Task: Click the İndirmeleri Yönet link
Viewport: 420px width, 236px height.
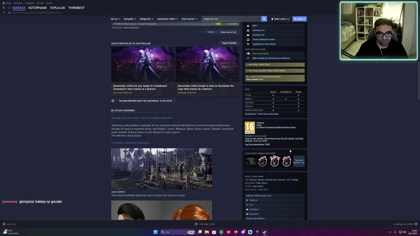Action: [205, 224]
